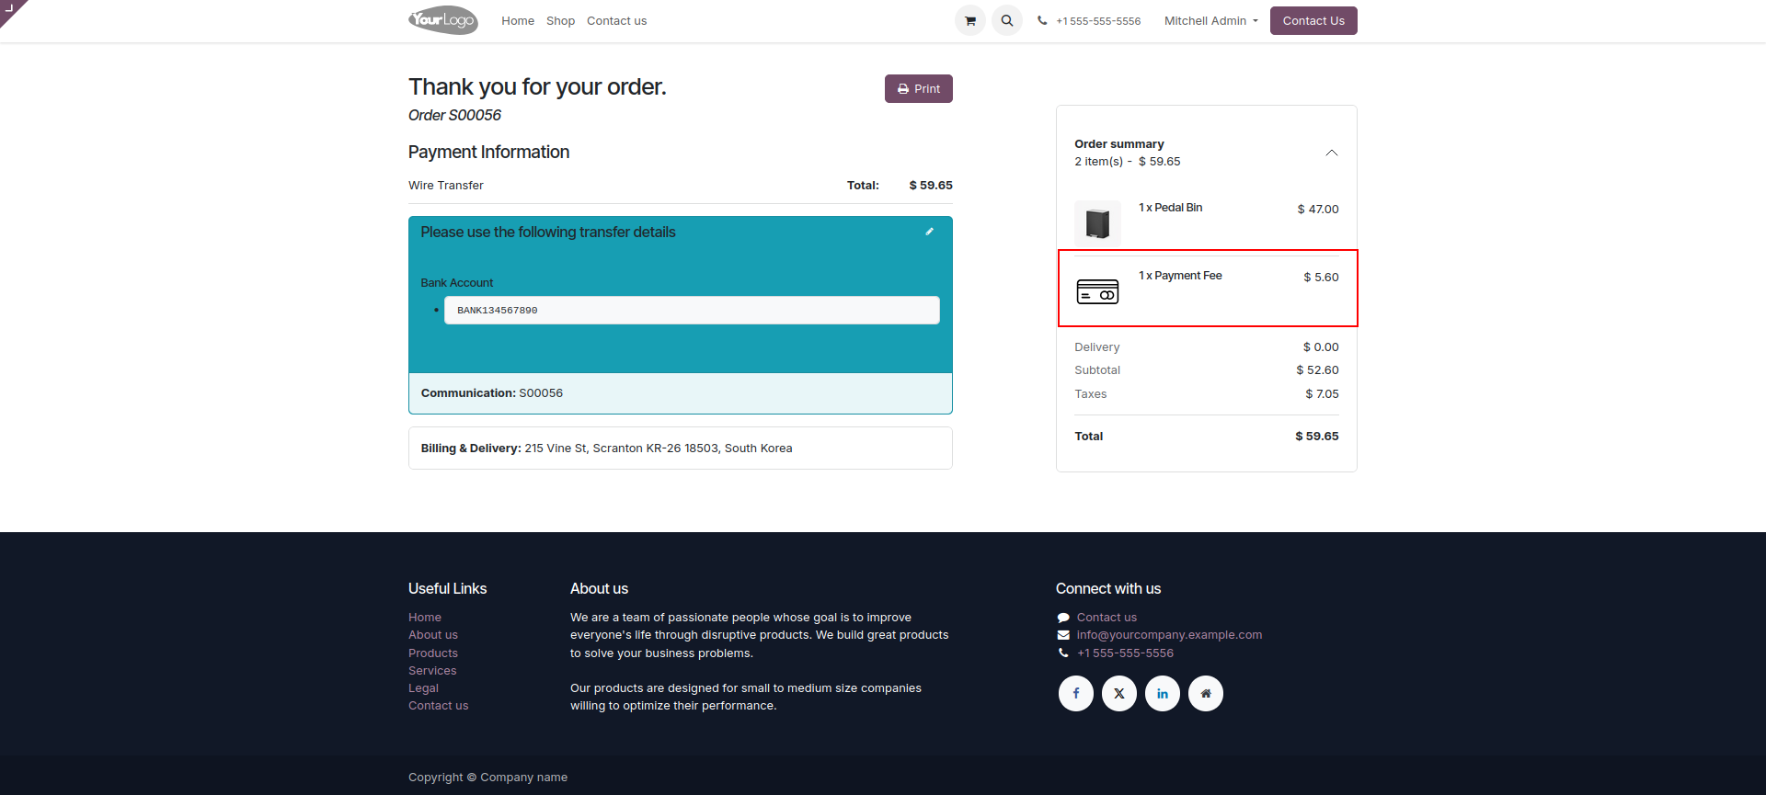The width and height of the screenshot is (1766, 795).
Task: Click the Pedal Bin product thumbnail
Action: (1097, 223)
